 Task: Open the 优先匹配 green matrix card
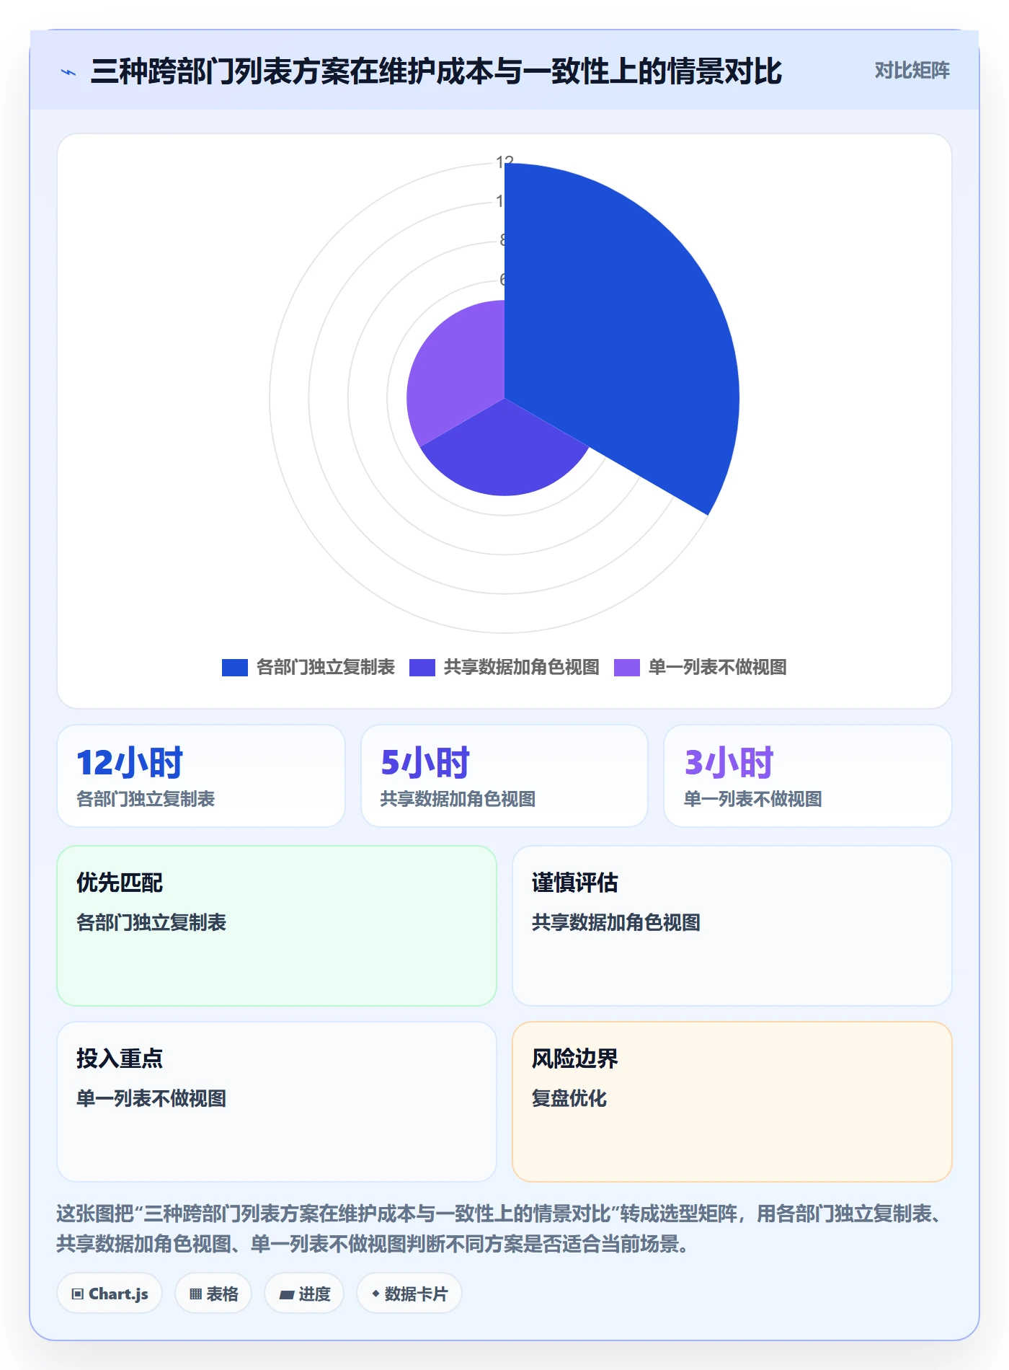[x=277, y=926]
